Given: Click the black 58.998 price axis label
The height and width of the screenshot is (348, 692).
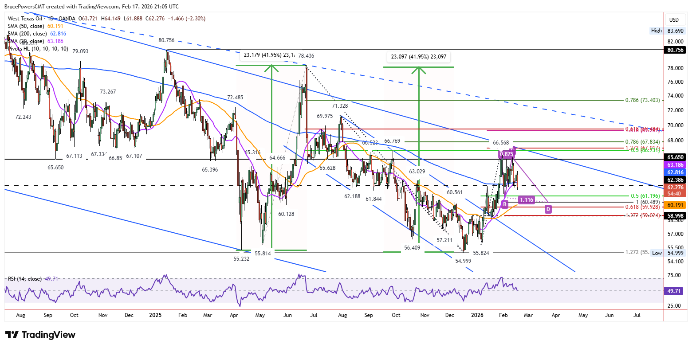Looking at the screenshot, I should click(676, 215).
